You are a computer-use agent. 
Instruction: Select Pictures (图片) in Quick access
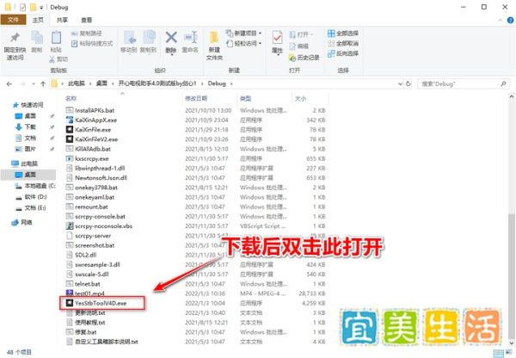(27, 149)
